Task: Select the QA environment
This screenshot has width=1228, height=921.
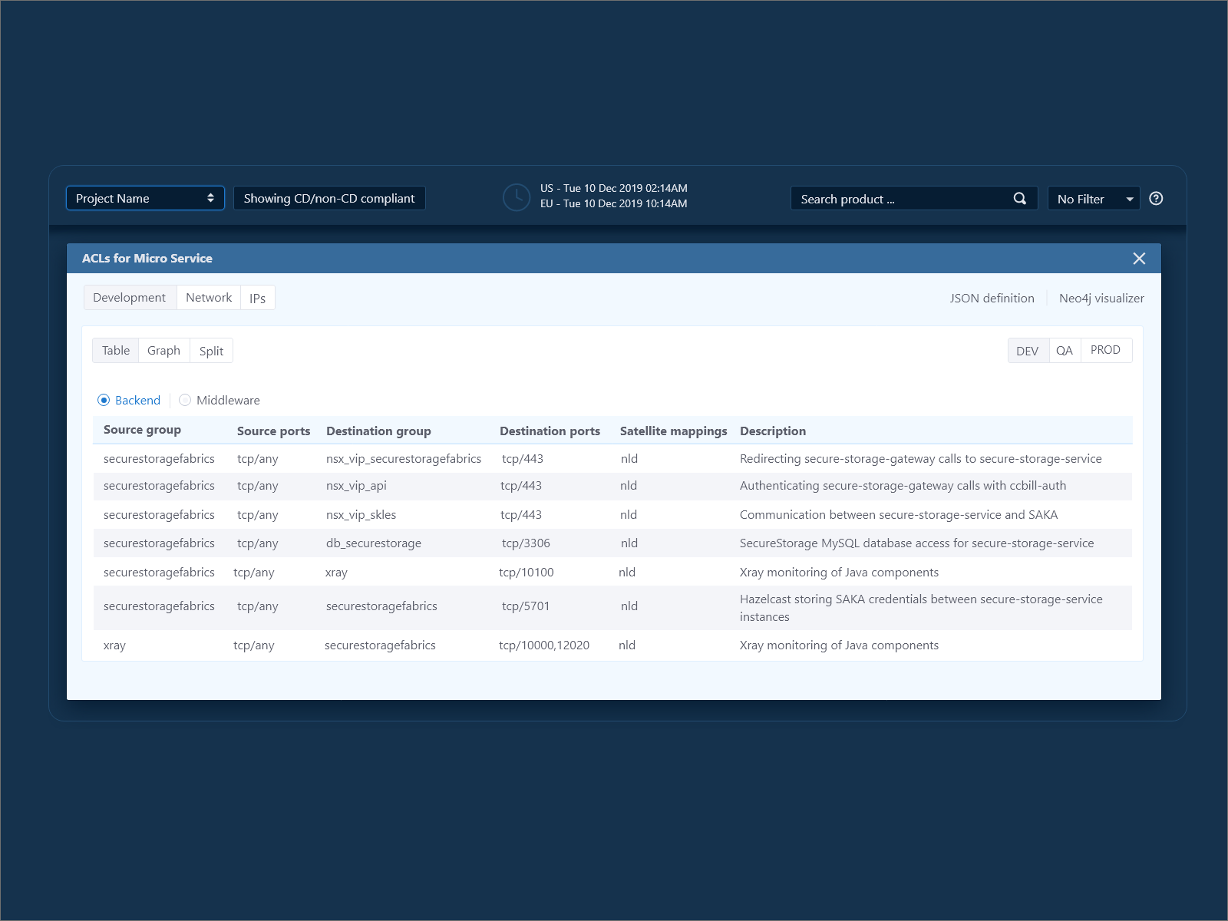Action: pos(1065,350)
